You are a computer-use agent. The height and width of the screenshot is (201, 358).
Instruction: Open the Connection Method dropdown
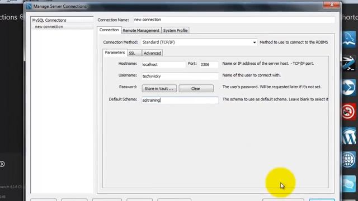click(199, 42)
